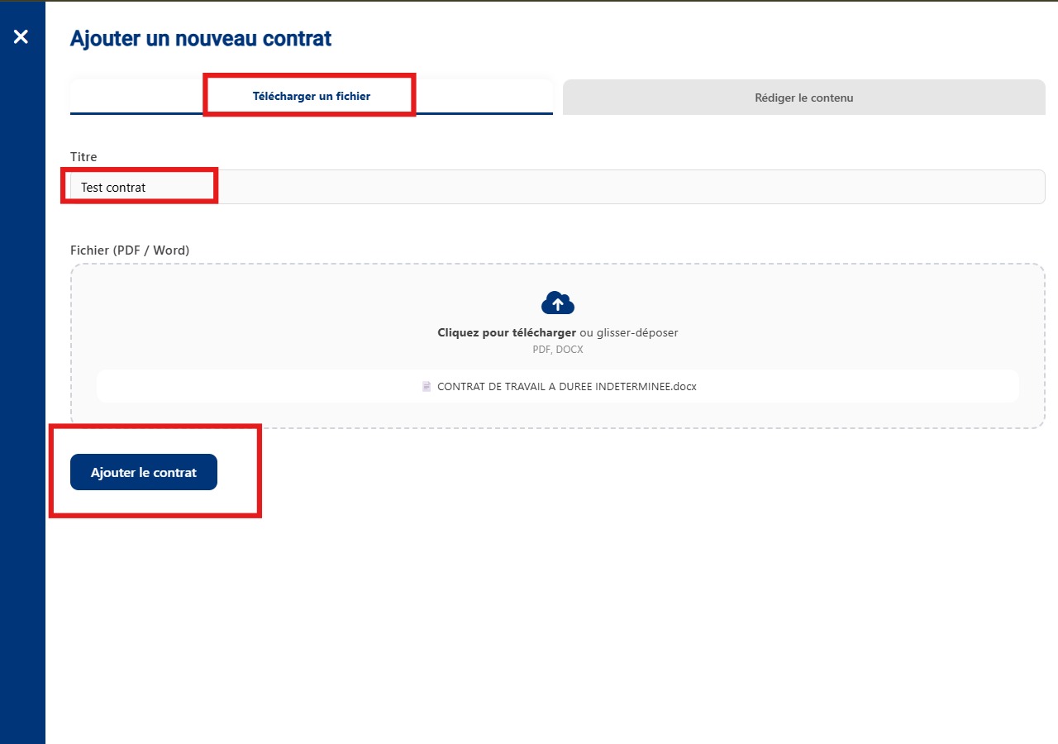This screenshot has height=744, width=1058.
Task: Click the Cliquez pour télécharger link text
Action: pyautogui.click(x=507, y=332)
